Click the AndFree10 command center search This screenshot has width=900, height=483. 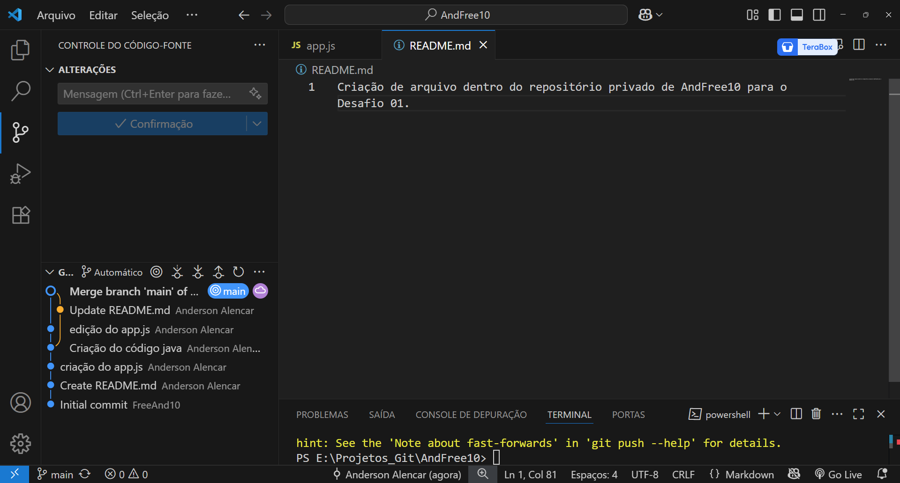456,15
